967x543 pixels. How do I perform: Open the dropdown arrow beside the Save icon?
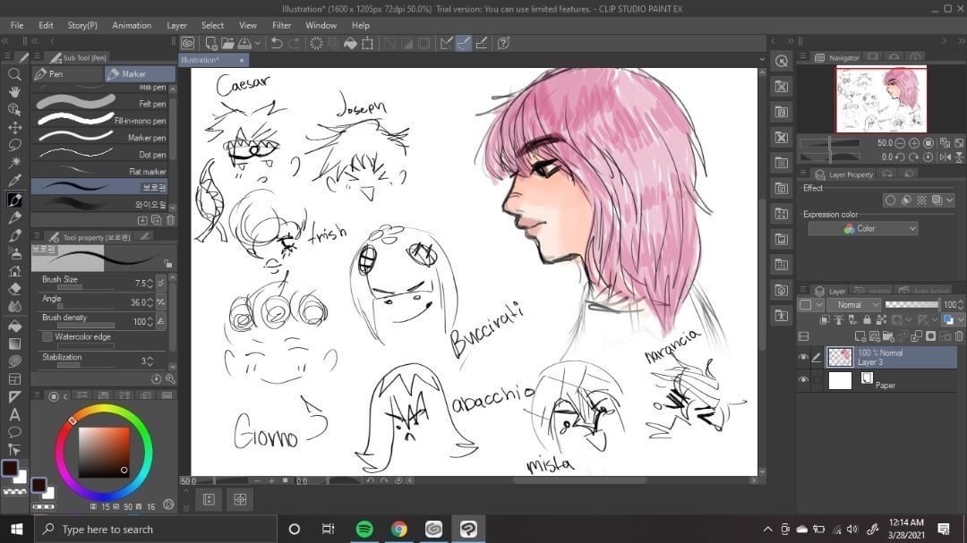coord(258,43)
